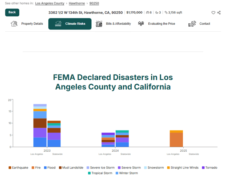The width and height of the screenshot is (227, 179).
Task: Toggle Severe Ice Storm legend entry
Action: click(x=100, y=168)
